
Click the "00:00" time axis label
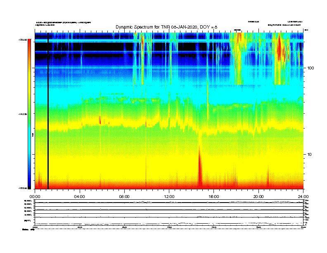coord(35,197)
